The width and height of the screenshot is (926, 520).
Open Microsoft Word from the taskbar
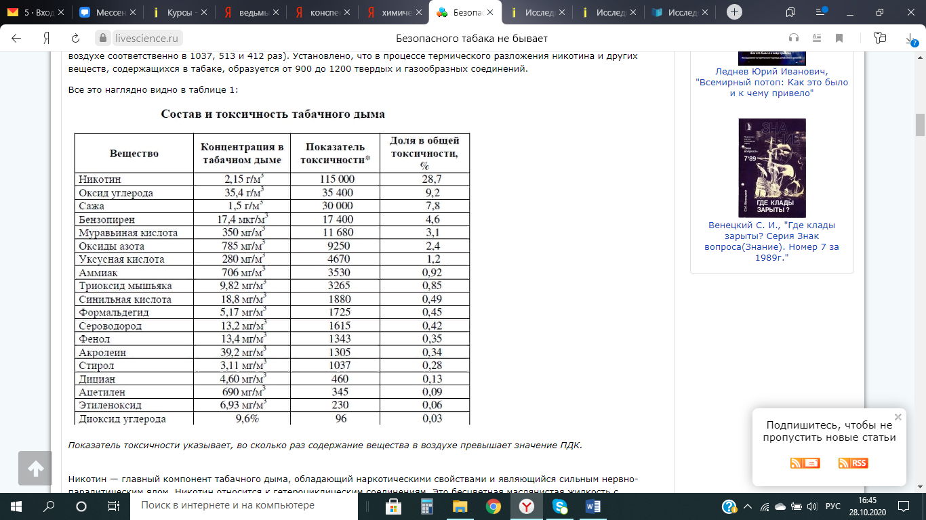592,506
